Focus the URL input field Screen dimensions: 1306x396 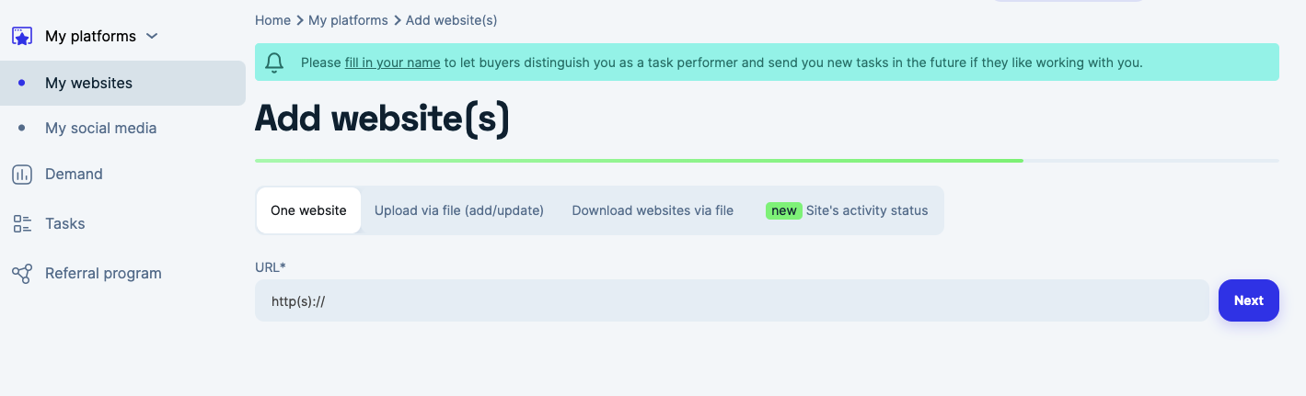click(731, 300)
